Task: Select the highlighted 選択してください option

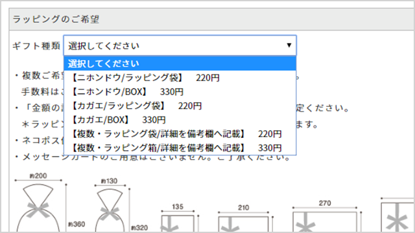Action: pos(180,63)
